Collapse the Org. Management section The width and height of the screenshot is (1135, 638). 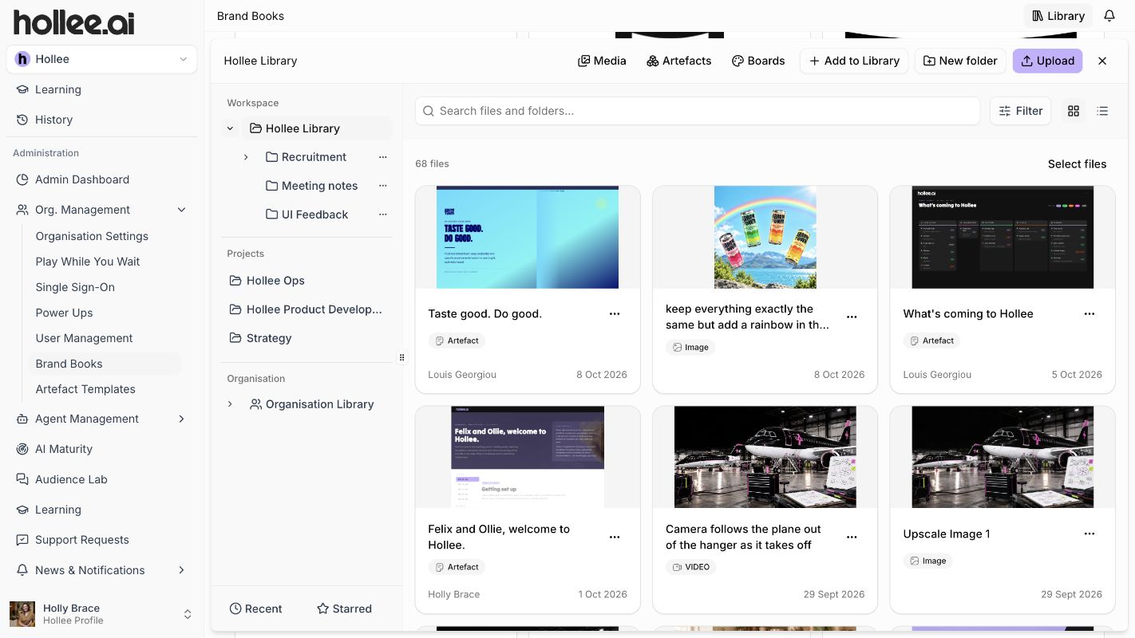[x=181, y=210]
